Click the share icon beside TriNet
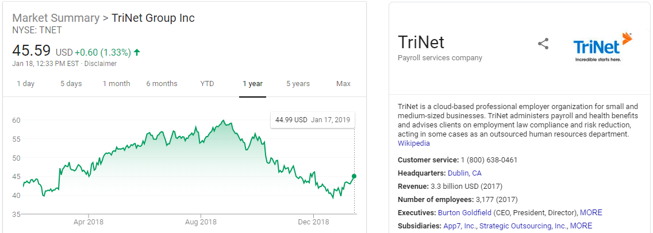This screenshot has height=233, width=653. [543, 44]
